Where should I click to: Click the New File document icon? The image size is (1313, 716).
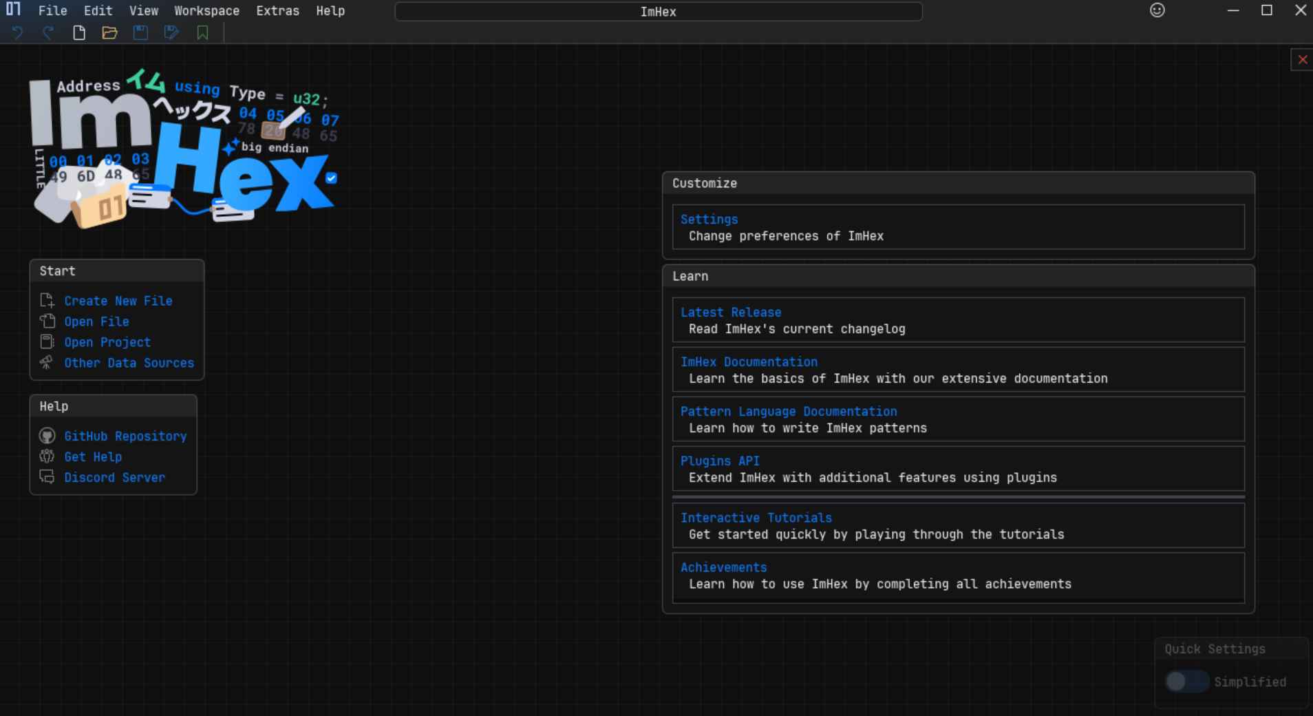click(78, 32)
